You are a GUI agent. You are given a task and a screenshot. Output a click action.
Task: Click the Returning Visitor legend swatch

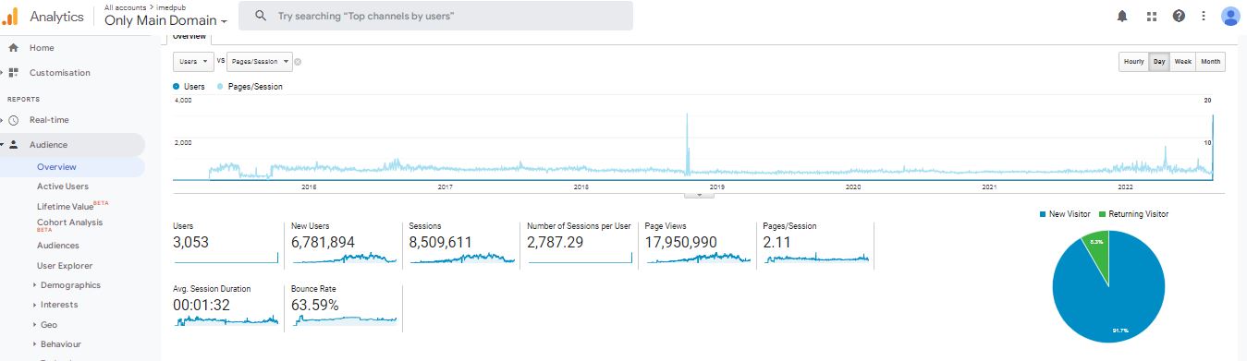pos(1103,214)
